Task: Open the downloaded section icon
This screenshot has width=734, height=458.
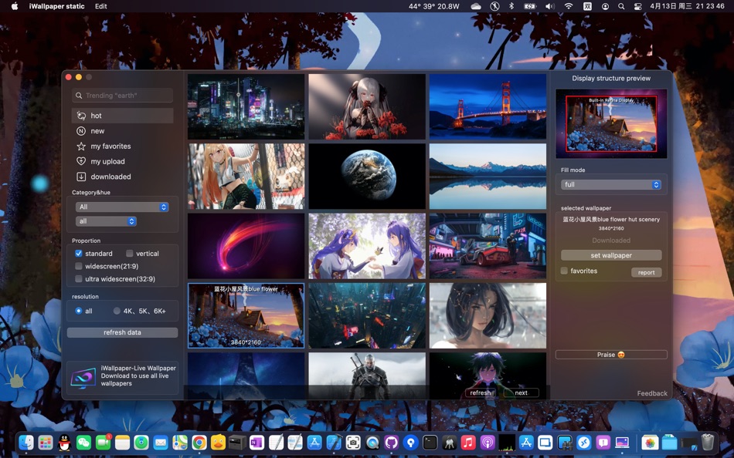Action: 81,177
